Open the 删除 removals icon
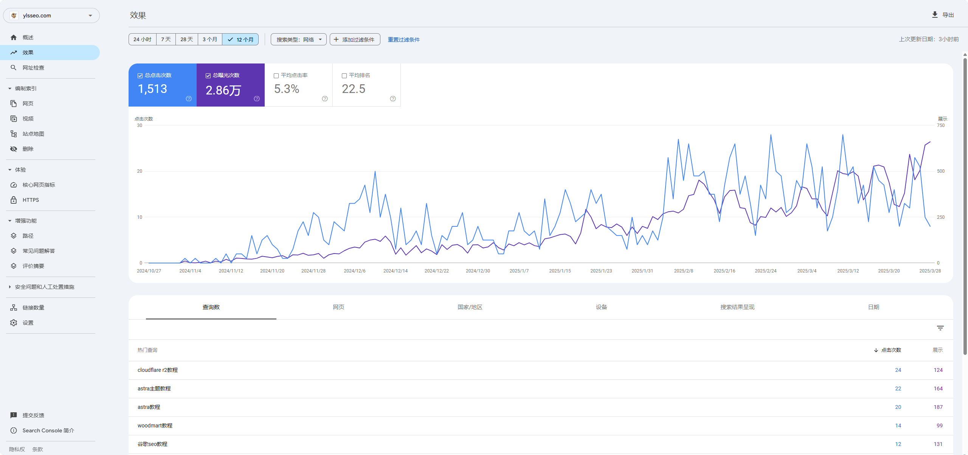This screenshot has height=455, width=968. pos(14,149)
